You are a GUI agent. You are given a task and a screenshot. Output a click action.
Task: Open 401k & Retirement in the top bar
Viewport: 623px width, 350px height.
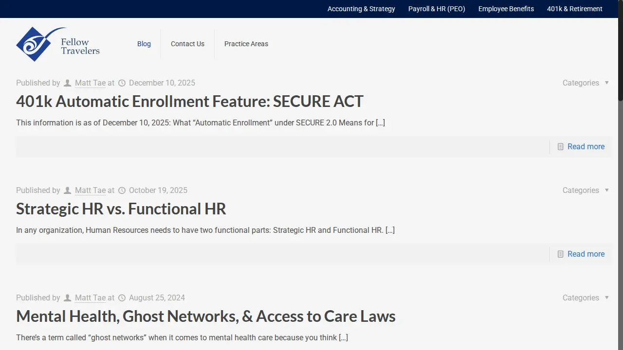tap(575, 9)
